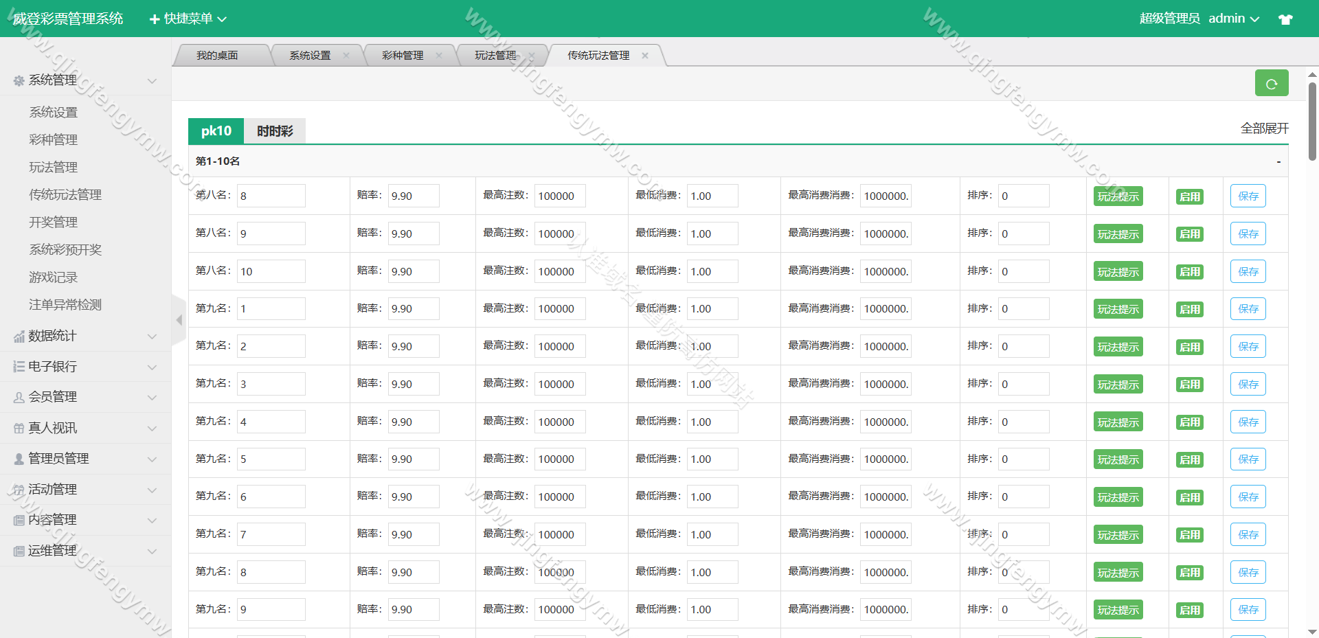Screen dimensions: 1319x638
Task: Save the 第八名 10 row
Action: [1248, 271]
